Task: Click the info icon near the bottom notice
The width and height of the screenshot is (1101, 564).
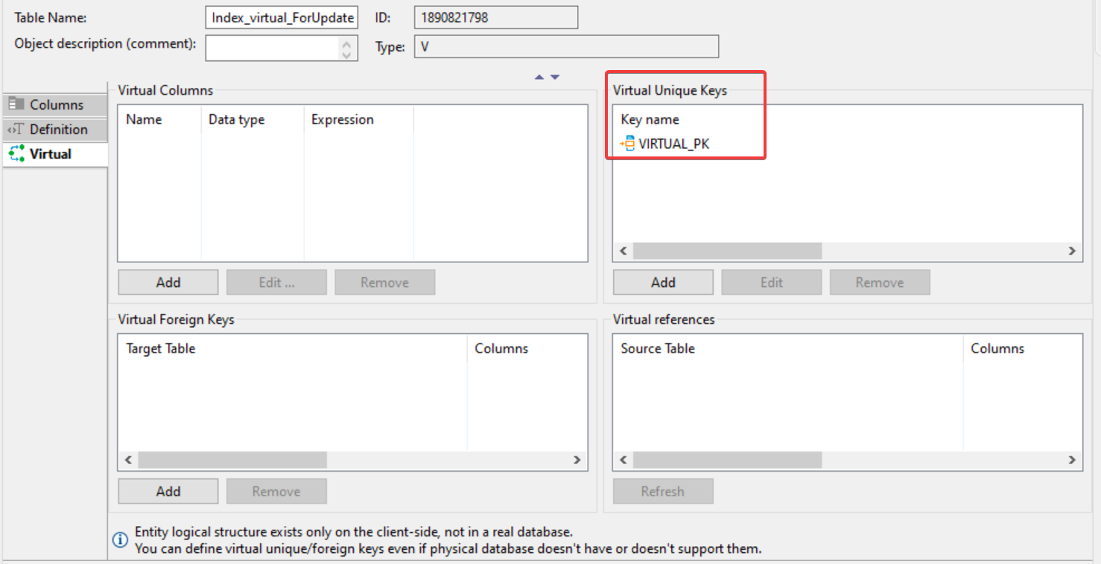Action: point(120,539)
